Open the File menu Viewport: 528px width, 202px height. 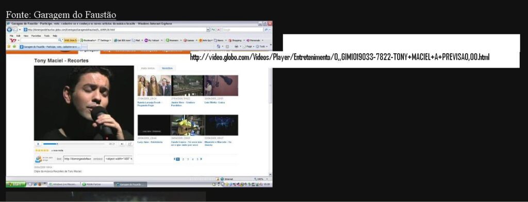point(11,36)
